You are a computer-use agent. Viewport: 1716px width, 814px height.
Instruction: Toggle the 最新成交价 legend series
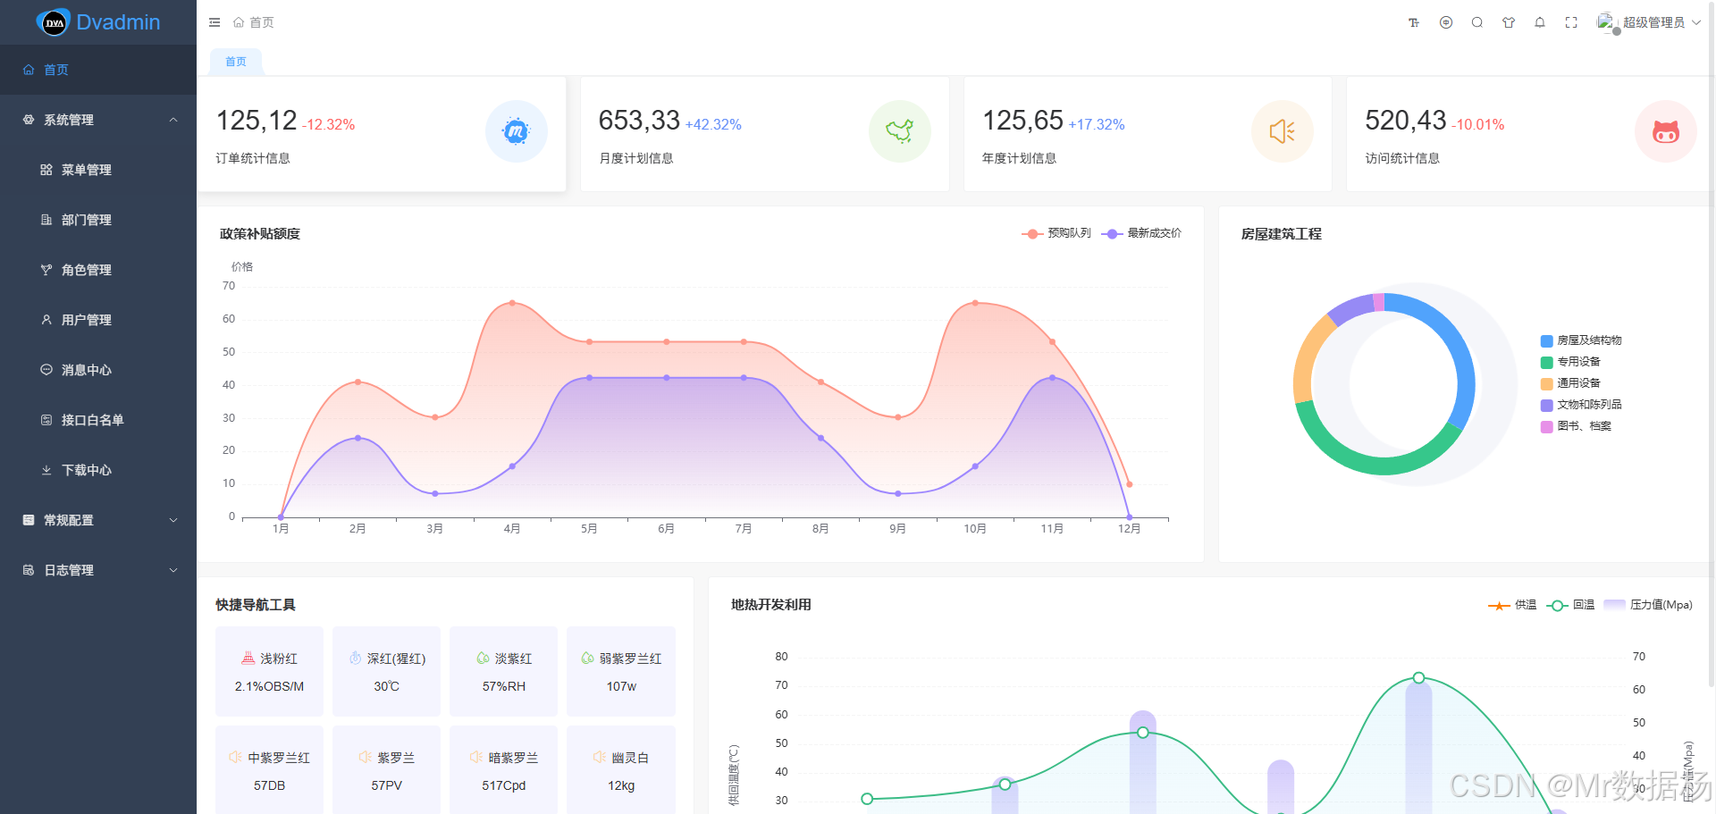1141,233
